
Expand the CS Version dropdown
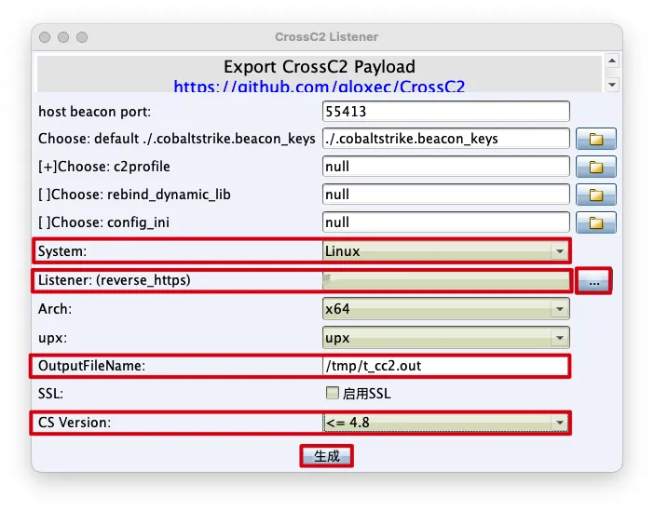click(444, 424)
